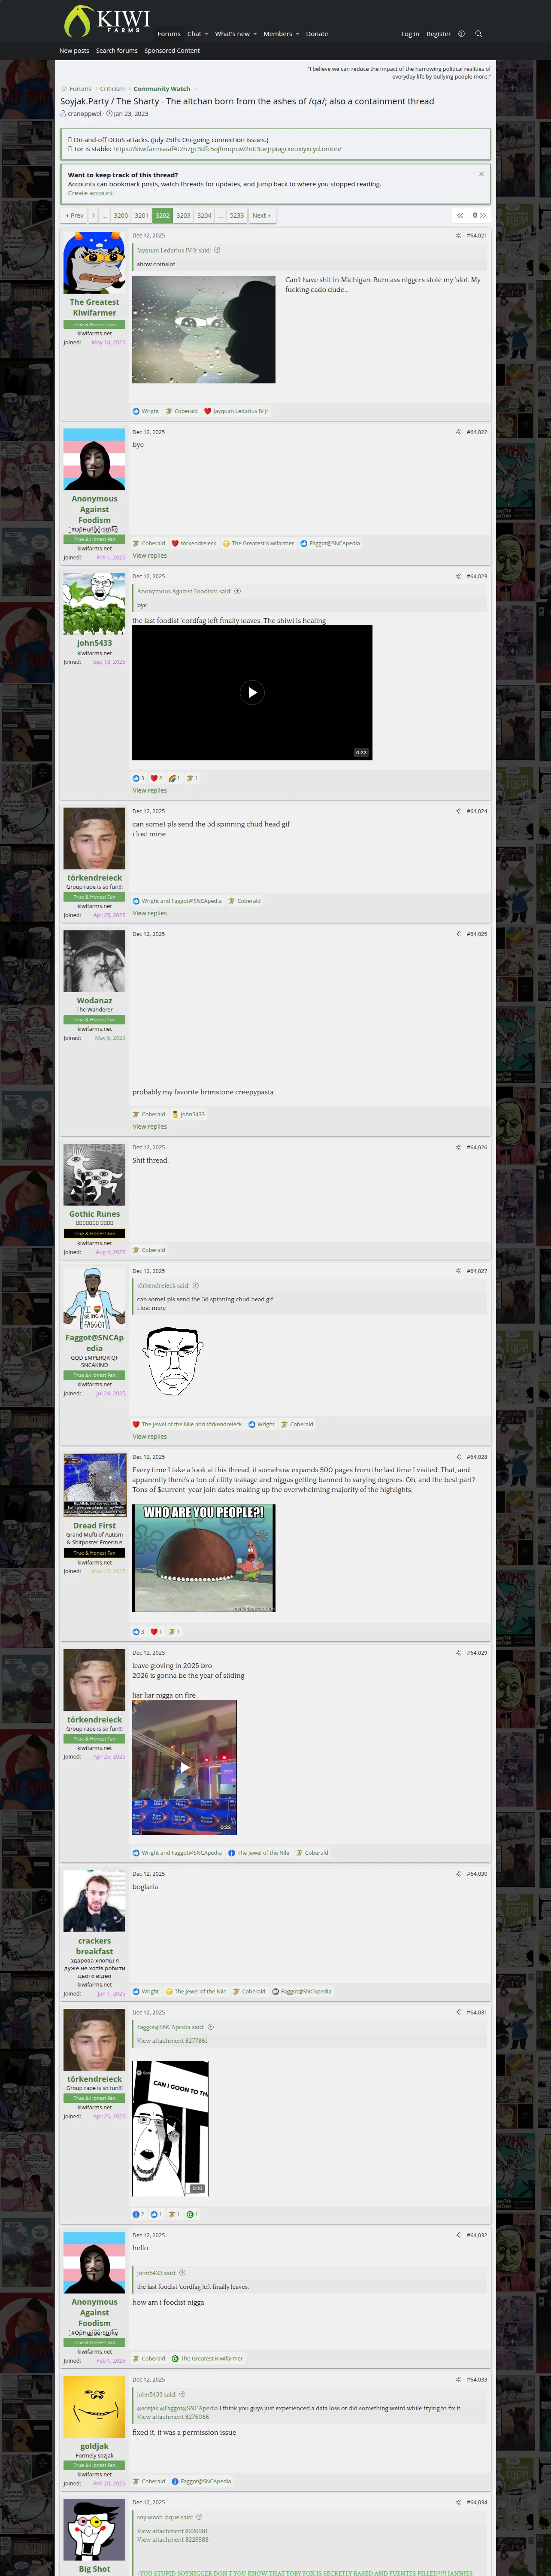Click the Wodanaz avatar
Screen dimensions: 551x2576
pos(94,961)
